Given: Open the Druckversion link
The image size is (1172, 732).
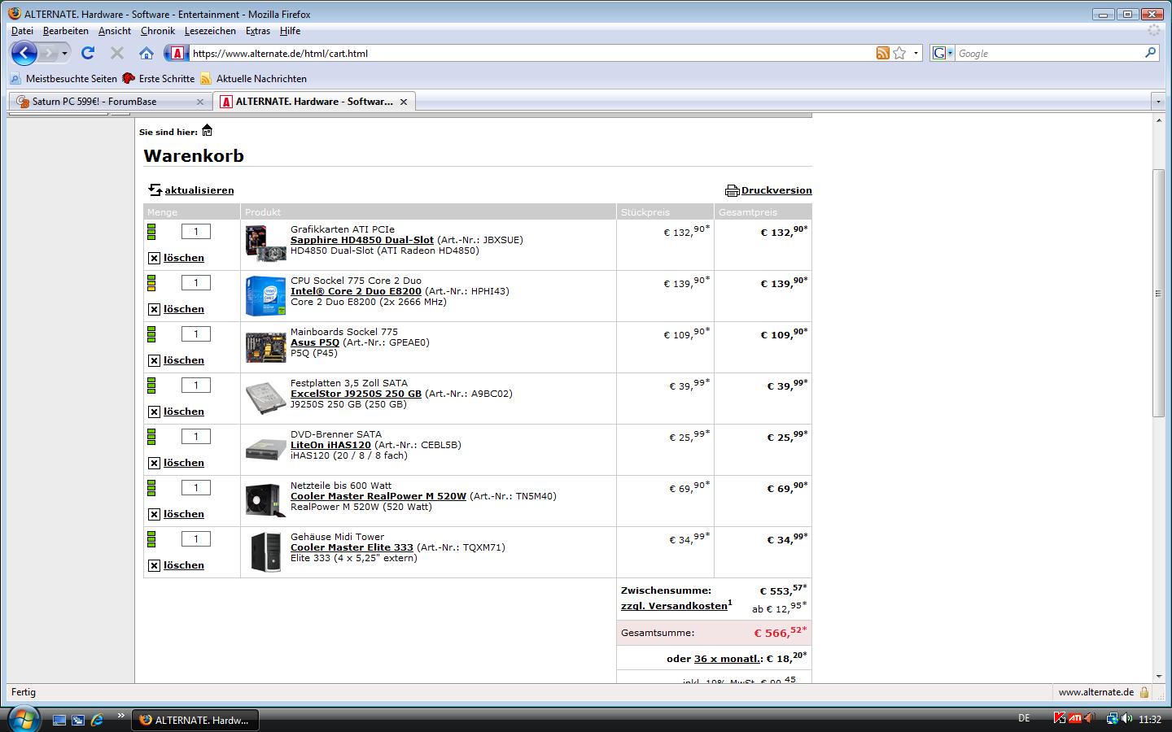Looking at the screenshot, I should pos(776,190).
